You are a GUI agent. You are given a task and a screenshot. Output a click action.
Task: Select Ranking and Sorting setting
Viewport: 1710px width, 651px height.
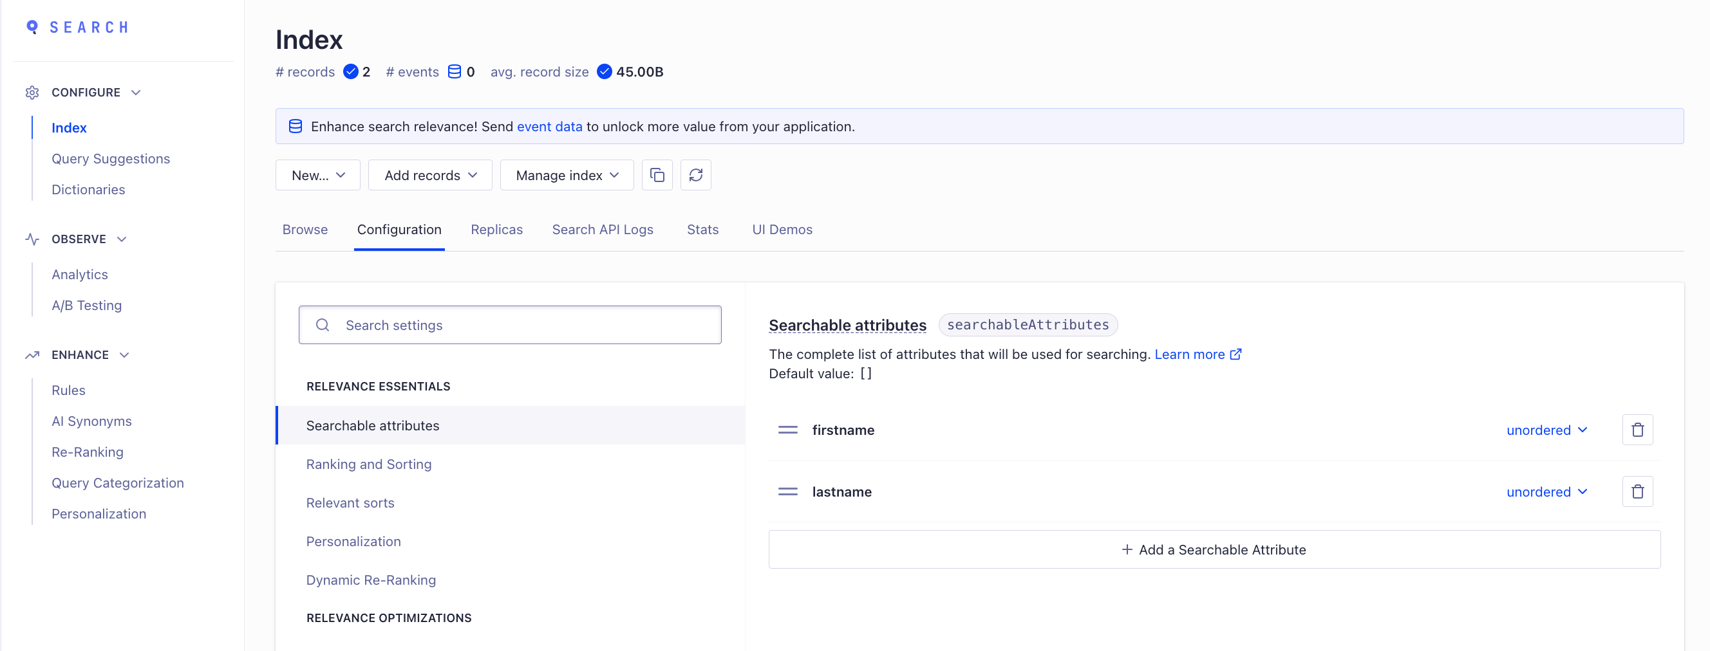[368, 464]
